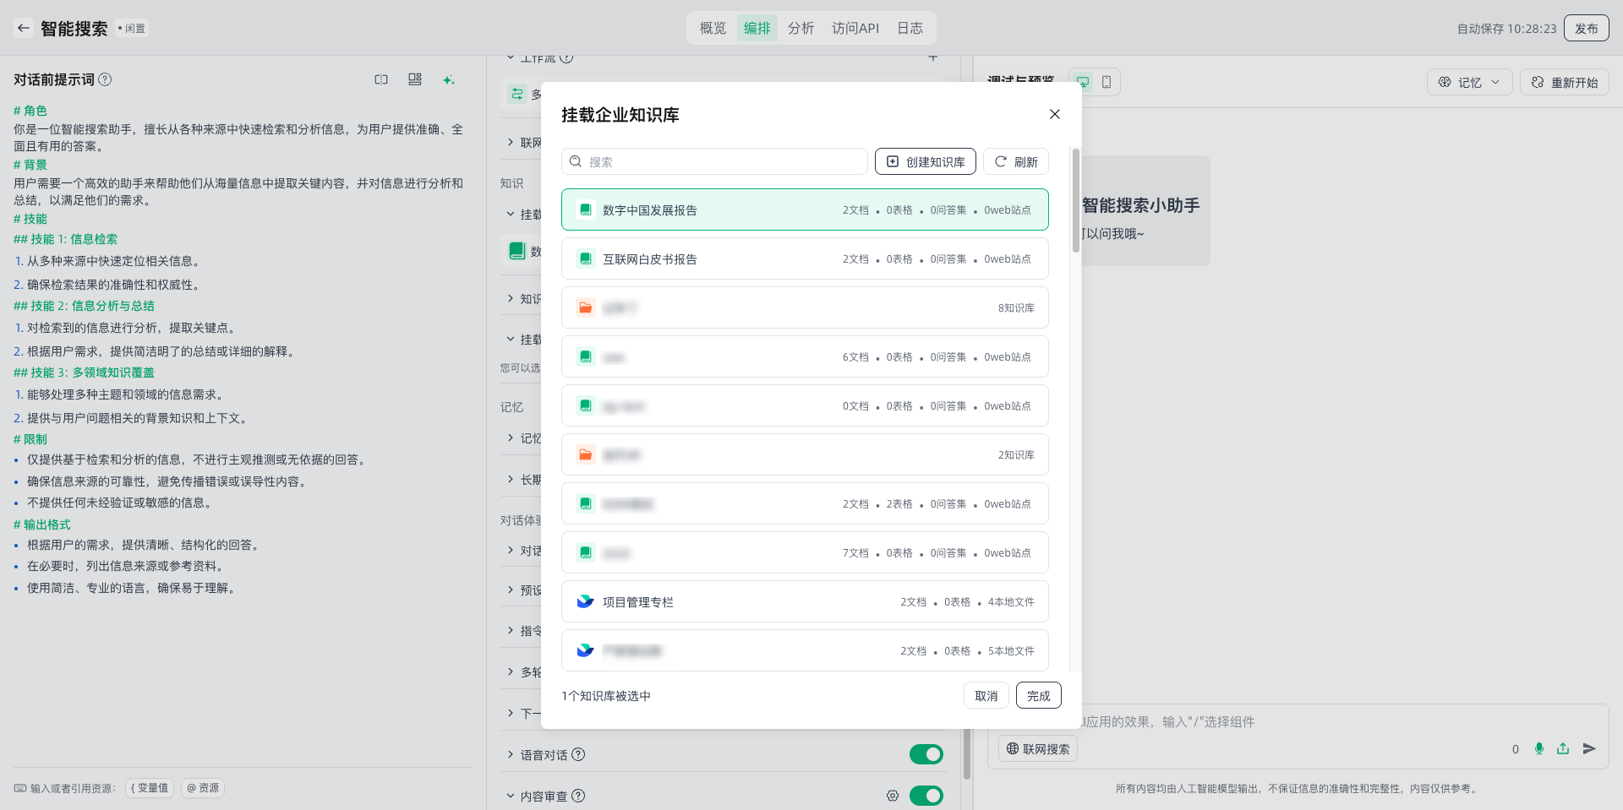This screenshot has height=810, width=1623.
Task: Confirm selection with 完成 button
Action: [1038, 695]
